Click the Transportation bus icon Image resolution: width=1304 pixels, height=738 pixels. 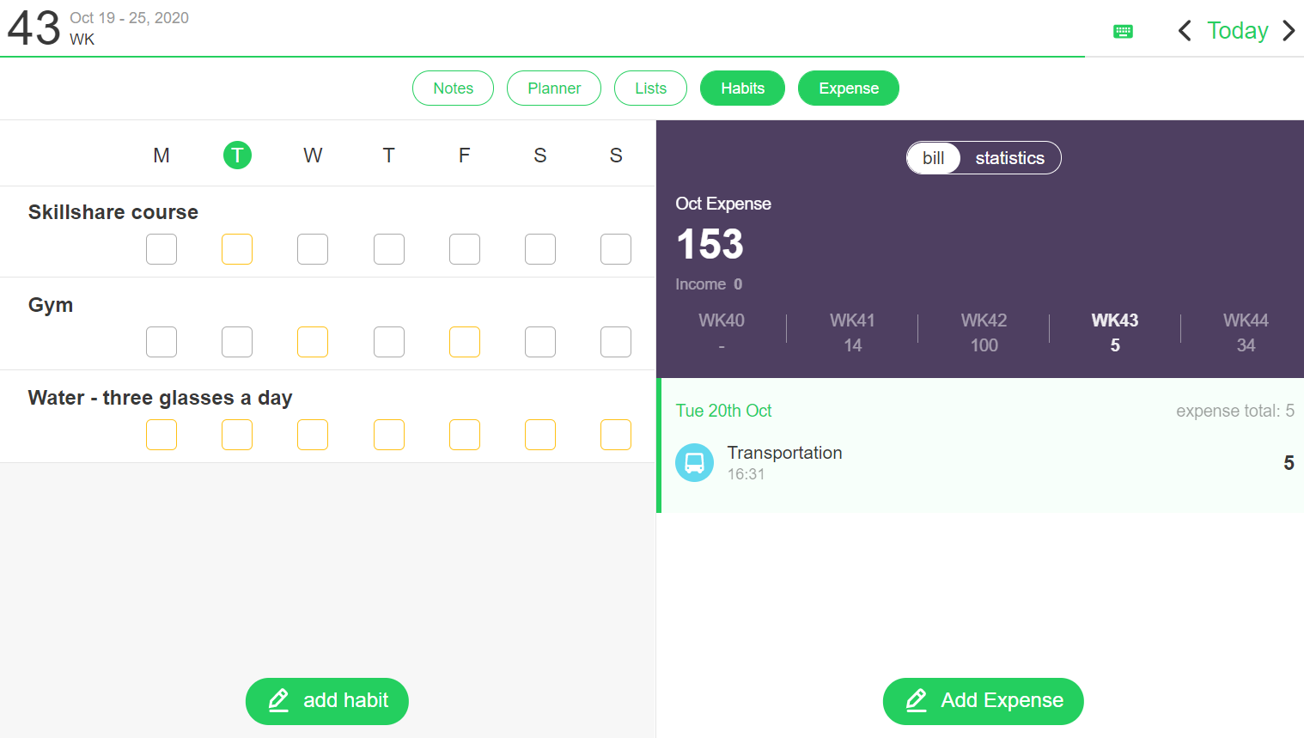[x=694, y=462]
